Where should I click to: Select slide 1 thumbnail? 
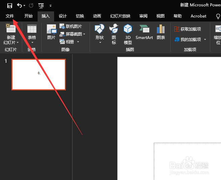coord(39,75)
